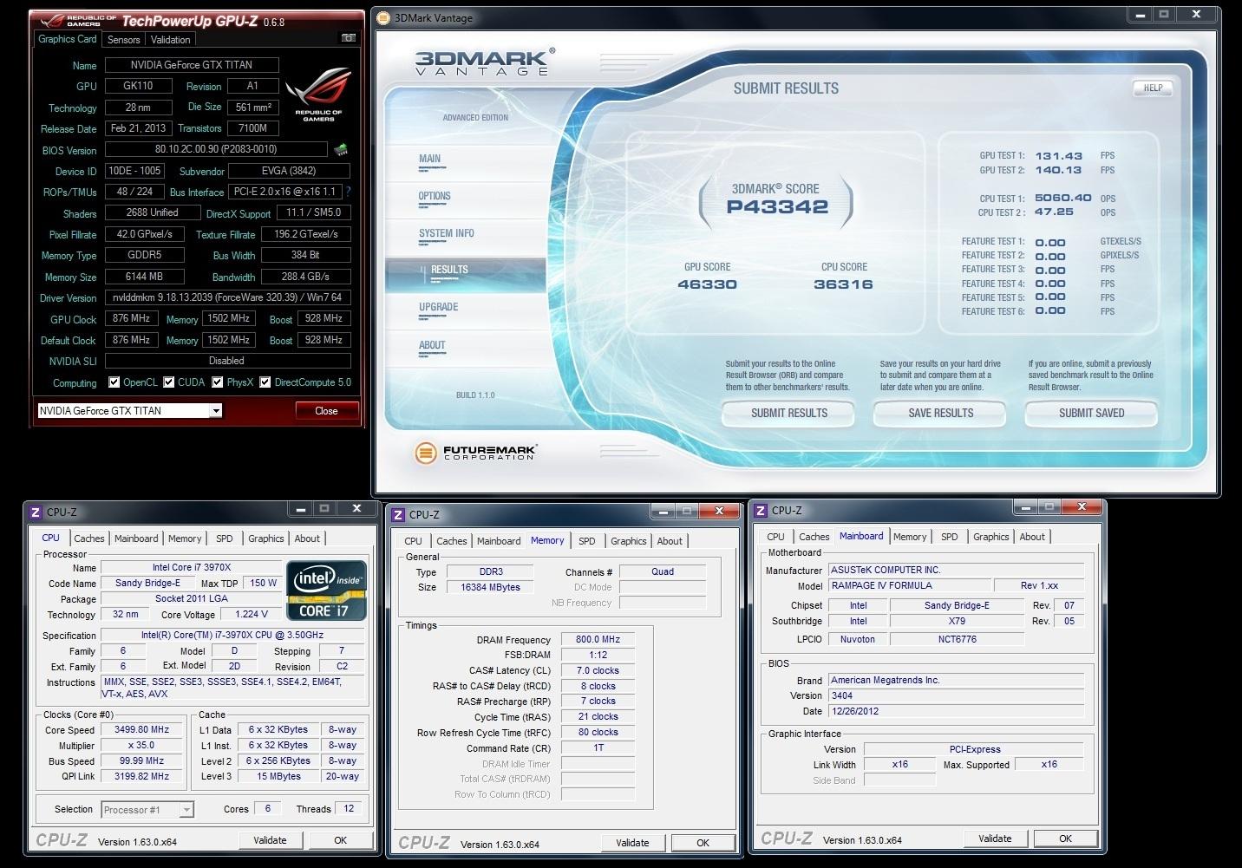The height and width of the screenshot is (868, 1242).
Task: Click the bus interface question mark icon
Action: 348,192
